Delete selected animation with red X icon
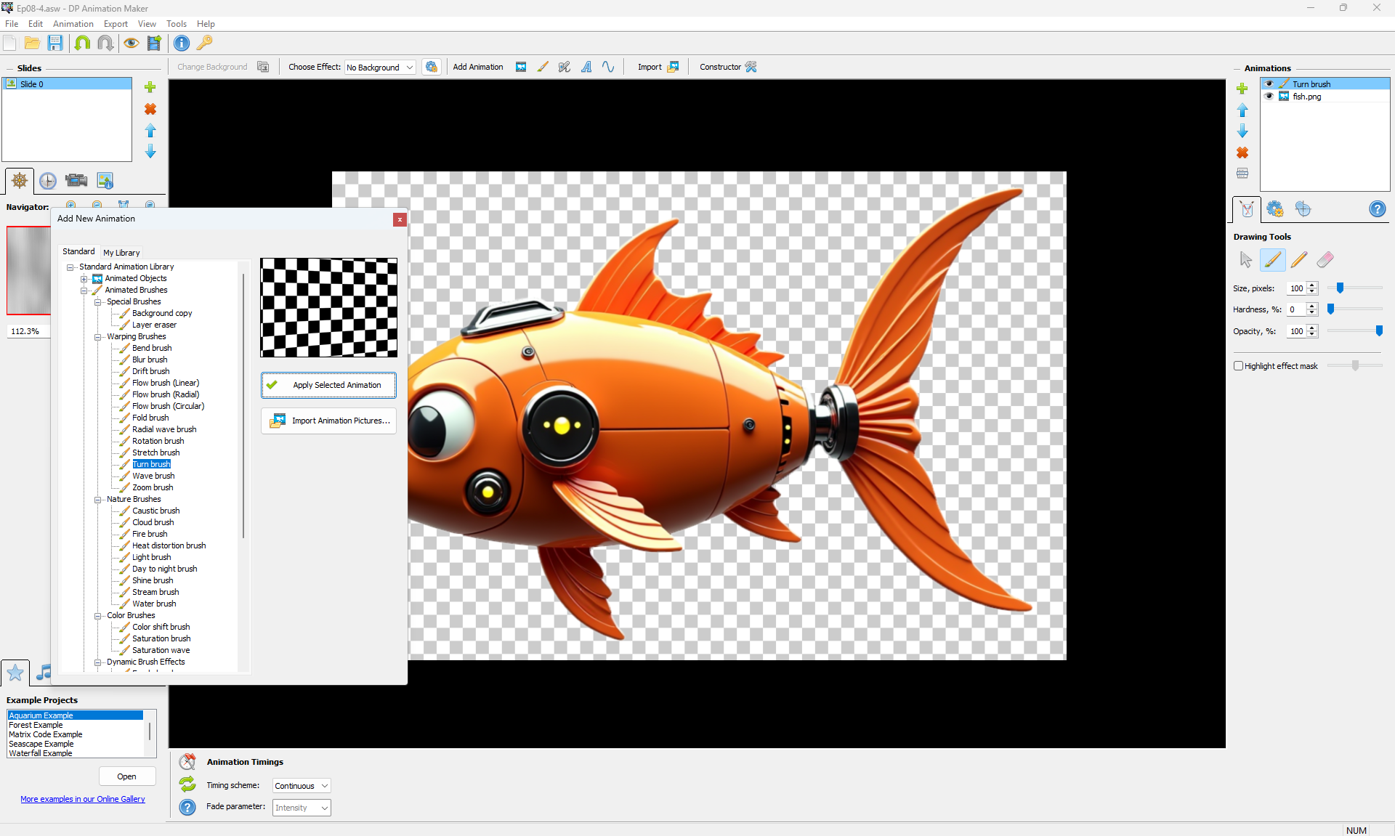 [x=1242, y=153]
